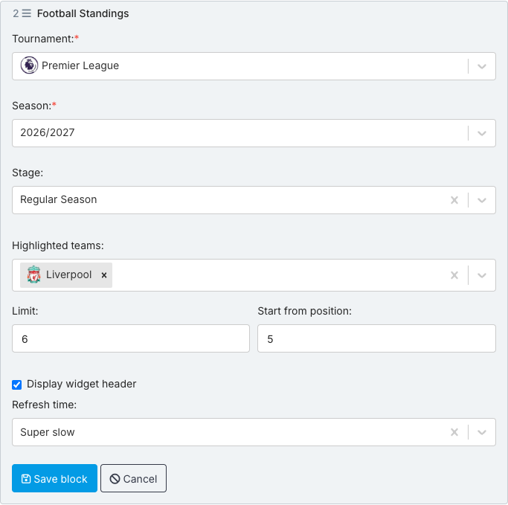Click the Start from position field

point(376,338)
